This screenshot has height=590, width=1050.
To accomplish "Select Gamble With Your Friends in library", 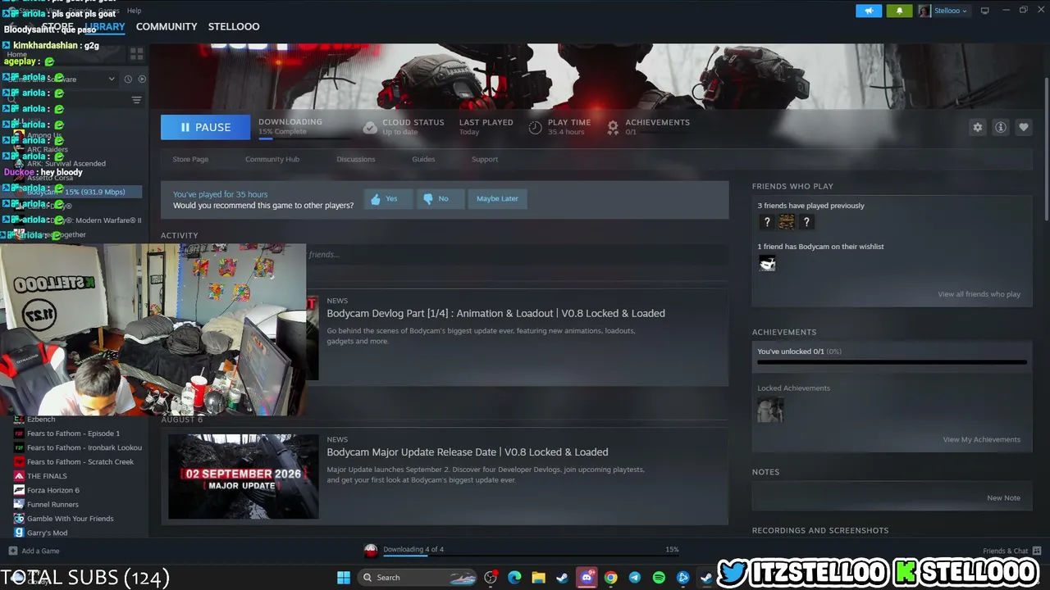I will (x=70, y=519).
